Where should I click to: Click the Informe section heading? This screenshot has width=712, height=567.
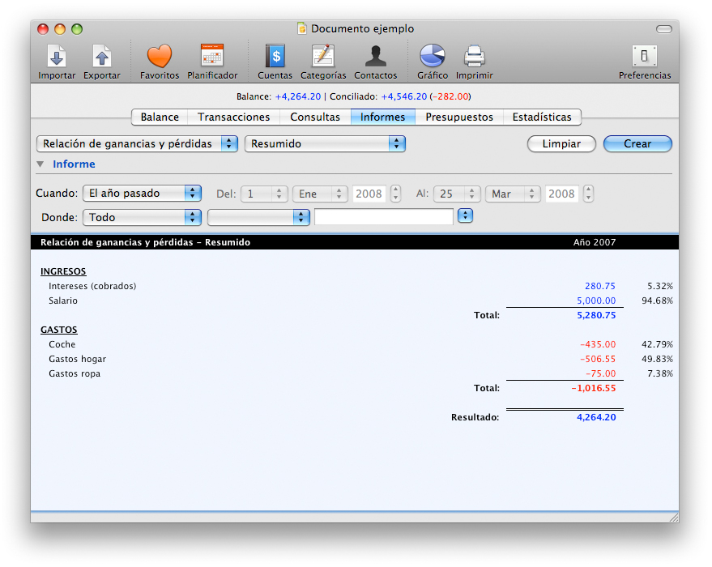pyautogui.click(x=74, y=164)
